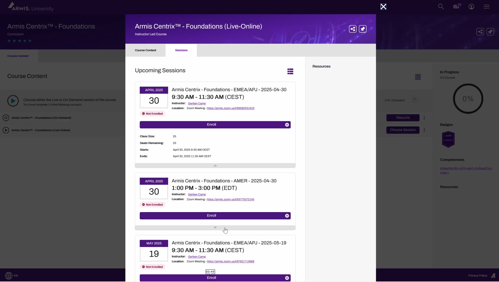The height and width of the screenshot is (282, 499).
Task: Open the user profile icon
Action: pos(471,7)
